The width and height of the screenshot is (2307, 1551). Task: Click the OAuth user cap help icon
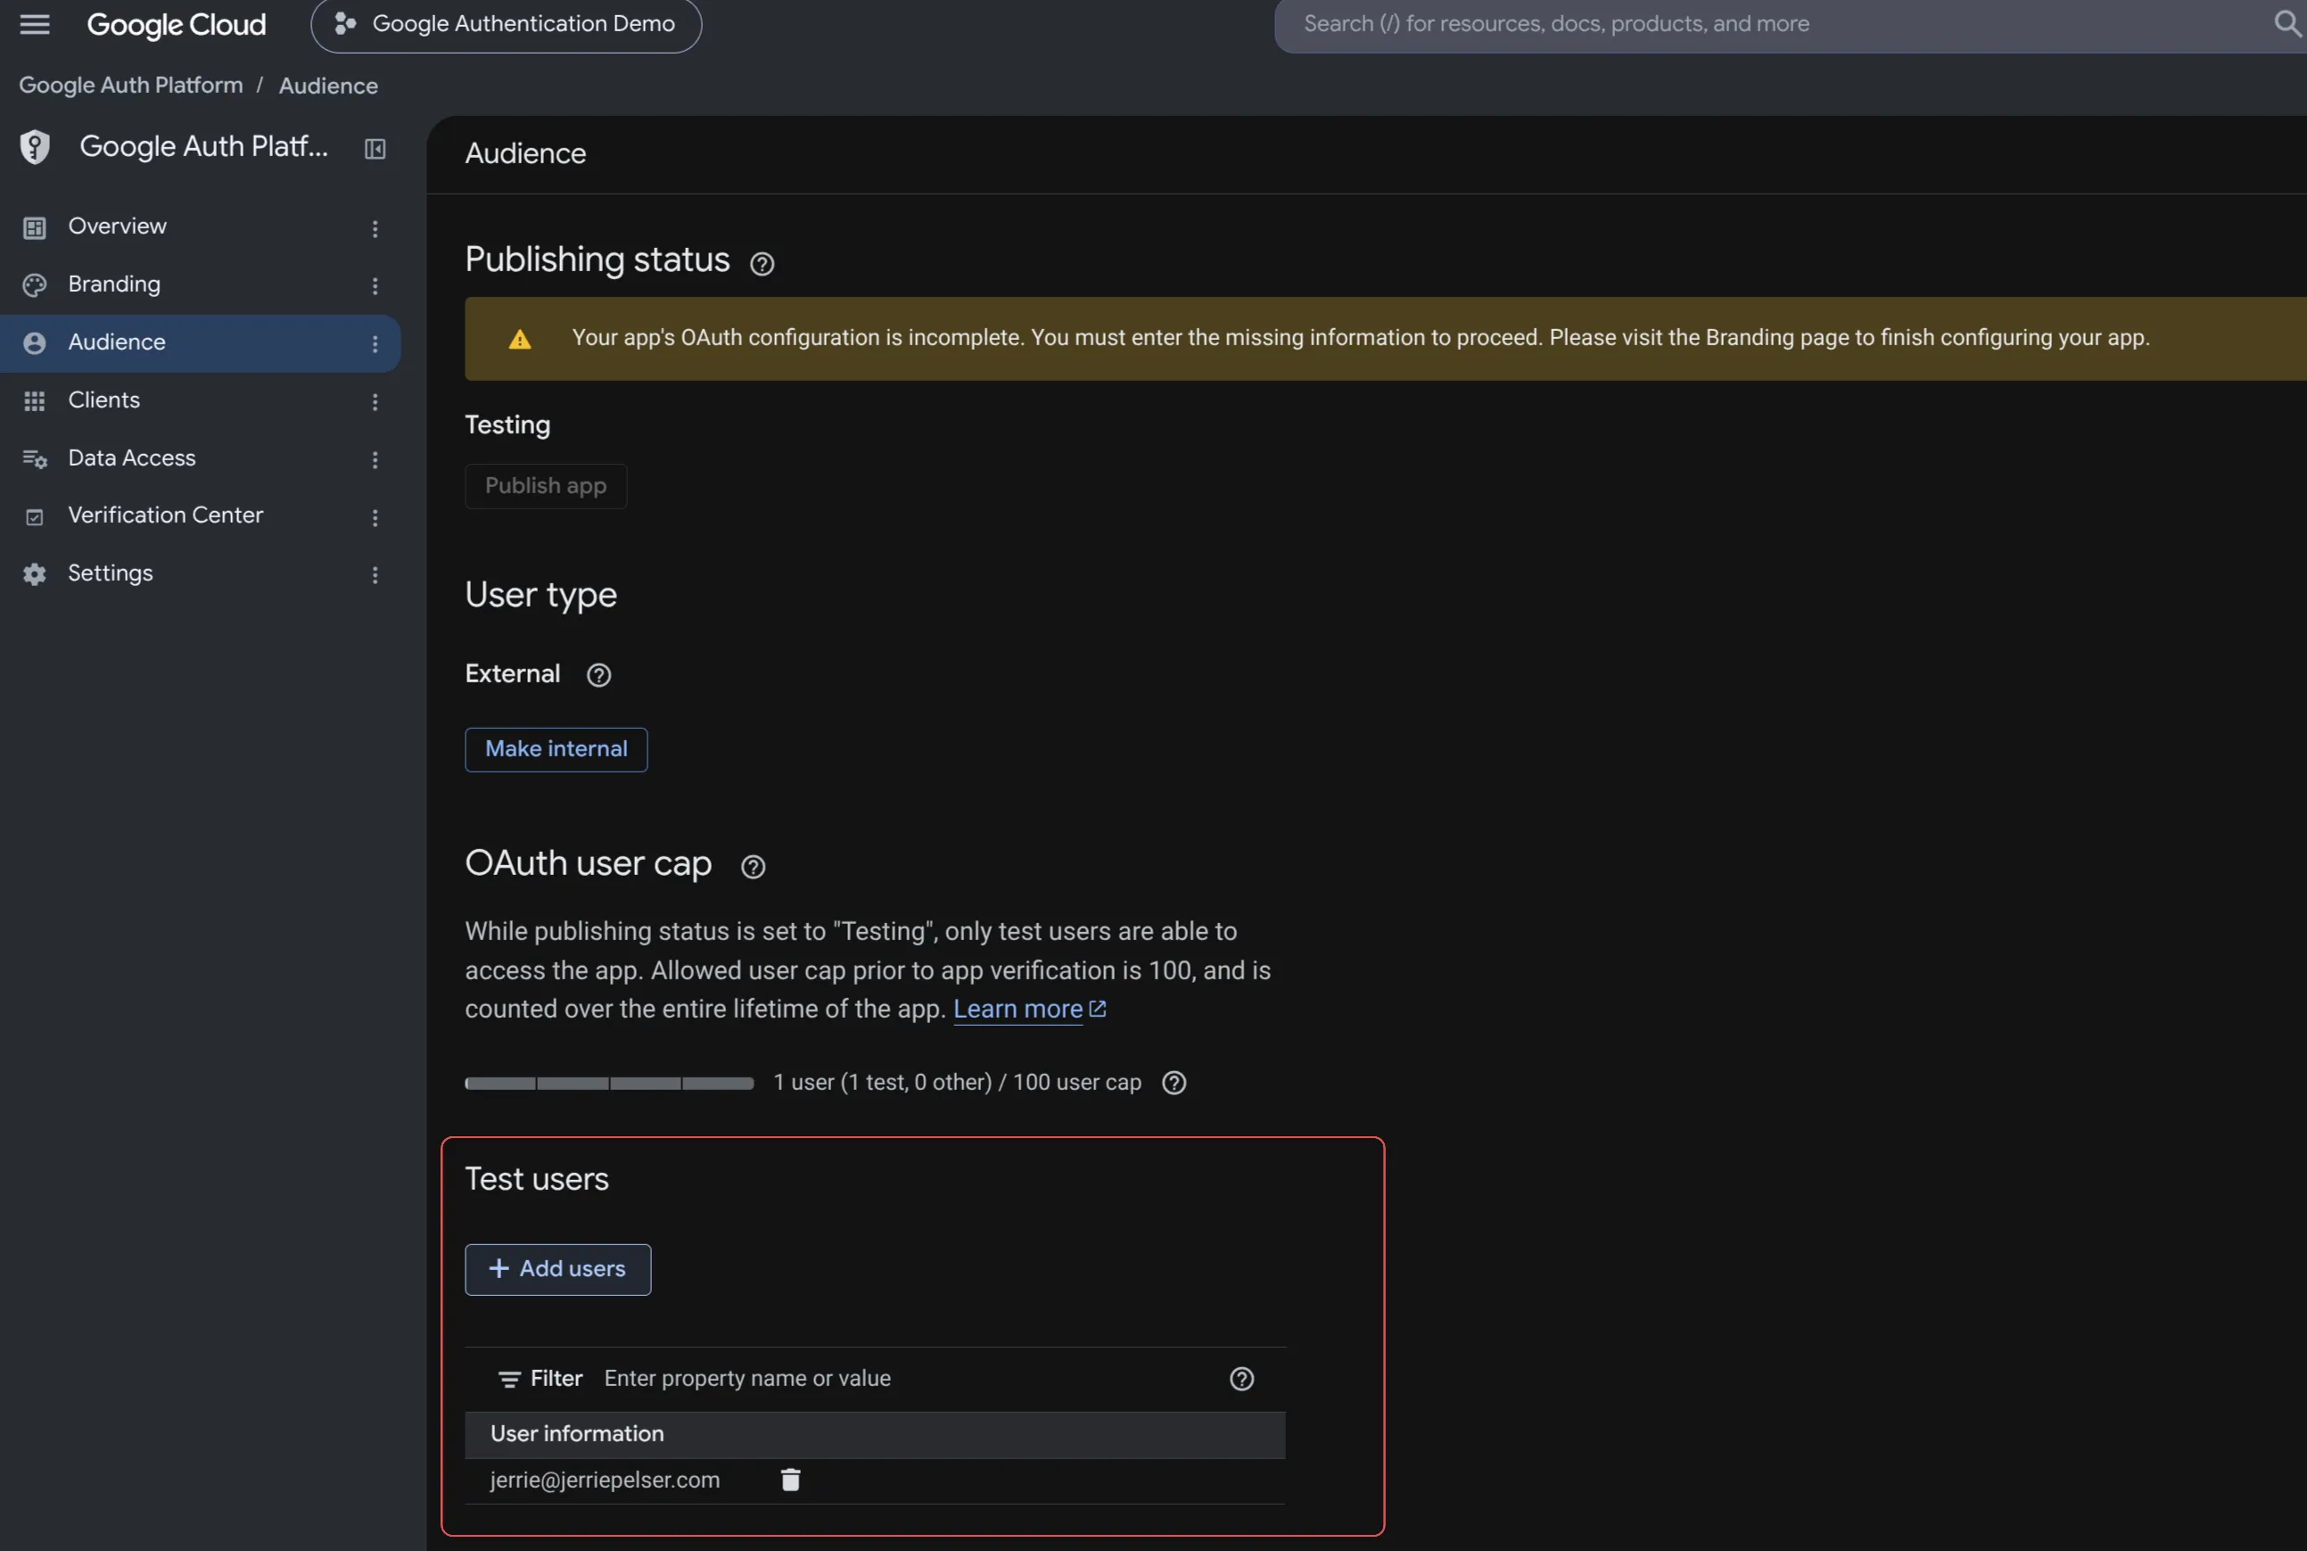tap(754, 867)
